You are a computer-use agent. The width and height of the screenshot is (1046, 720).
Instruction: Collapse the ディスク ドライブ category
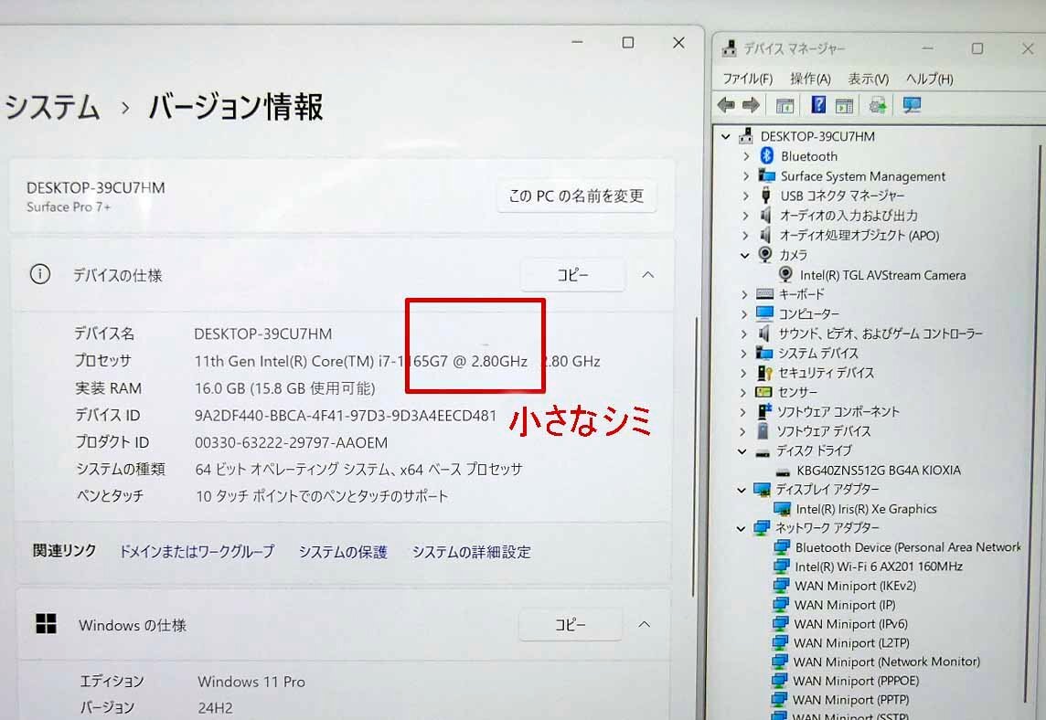pos(742,451)
